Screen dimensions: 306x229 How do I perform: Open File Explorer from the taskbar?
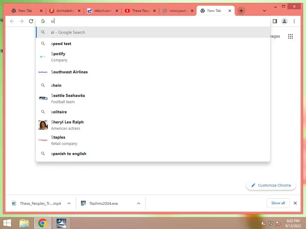click(24, 223)
